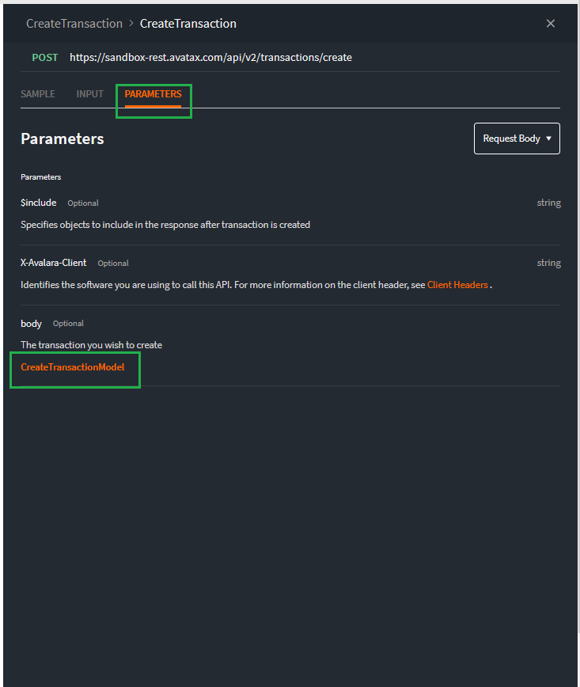Go to the parent CreateTransaction breadcrumb

click(x=74, y=24)
